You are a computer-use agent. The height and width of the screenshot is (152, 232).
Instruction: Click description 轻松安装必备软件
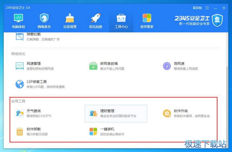click(x=112, y=134)
